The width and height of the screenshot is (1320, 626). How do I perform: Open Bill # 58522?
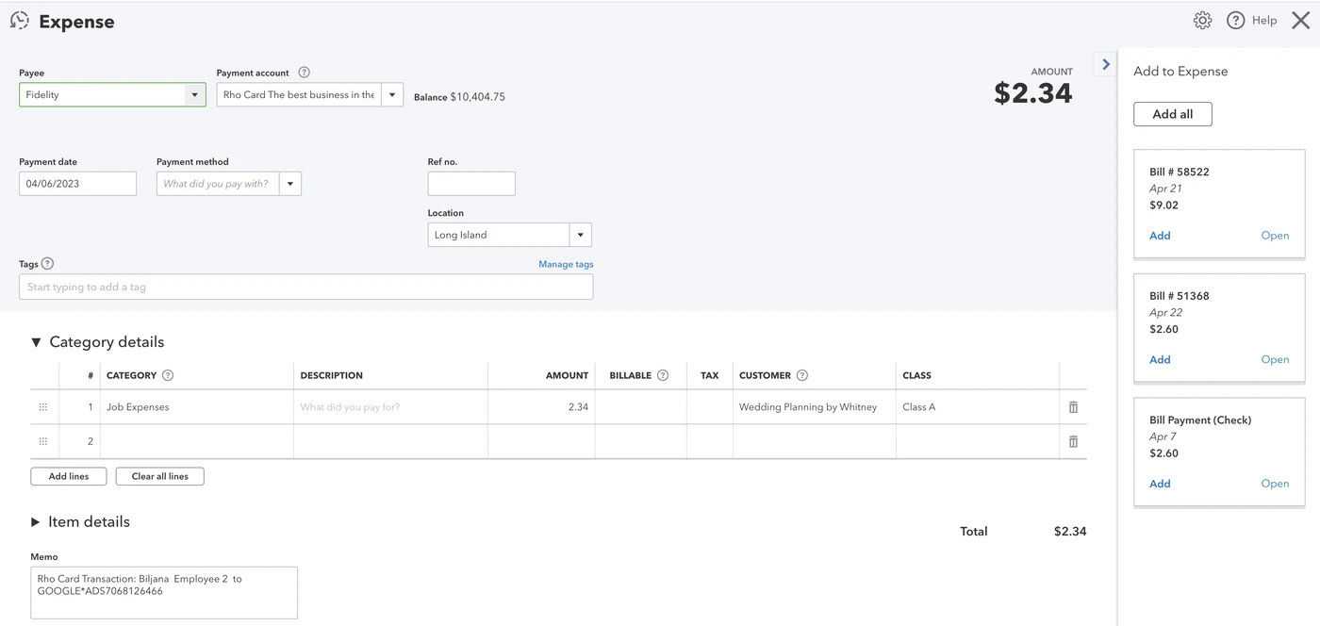(1275, 236)
